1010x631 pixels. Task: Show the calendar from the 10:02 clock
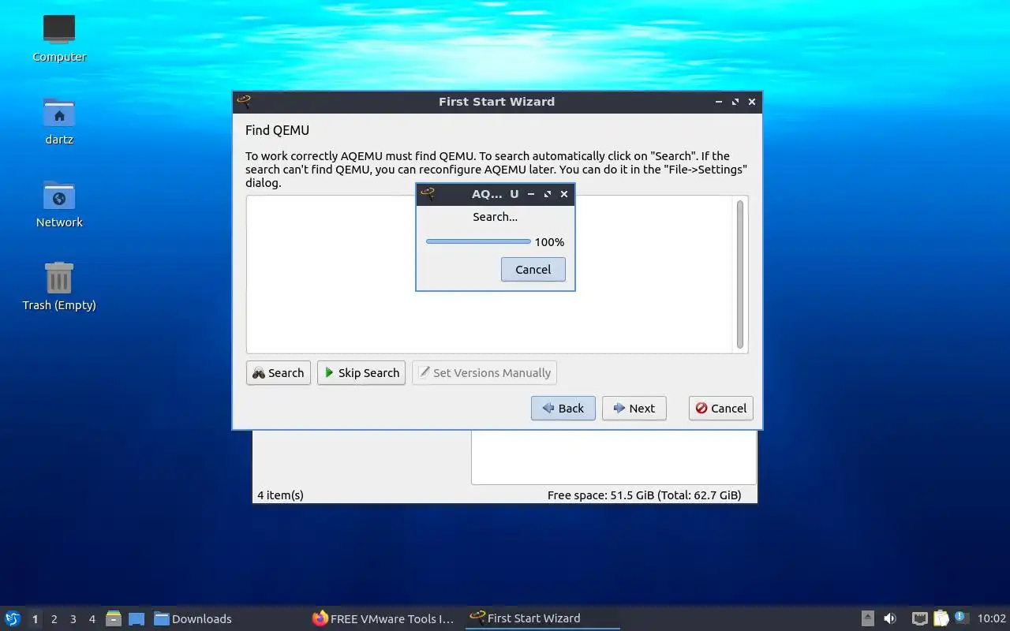[992, 619]
